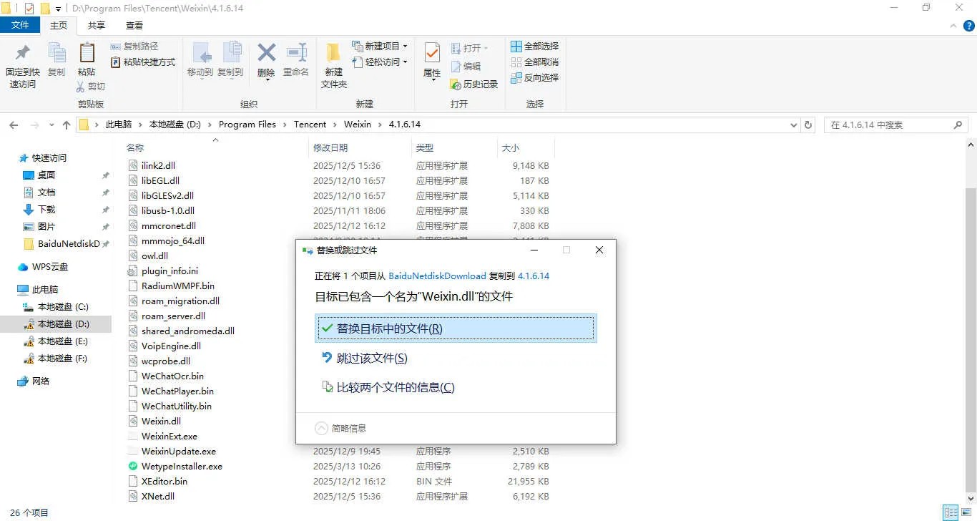Click the 历史记录 (History) icon
The width and height of the screenshot is (977, 521).
click(474, 84)
